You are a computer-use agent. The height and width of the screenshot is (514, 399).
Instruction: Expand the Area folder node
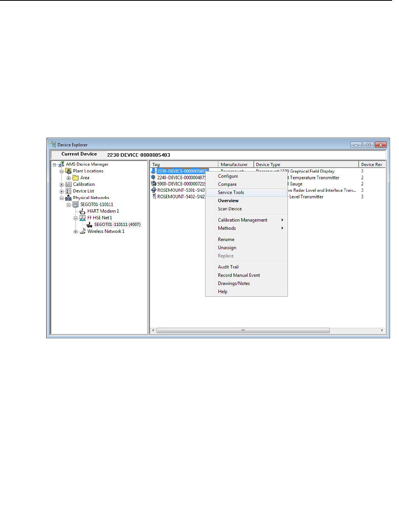tap(68, 178)
